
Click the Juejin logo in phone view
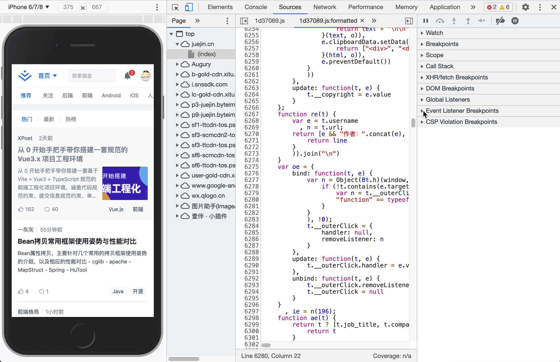tap(25, 76)
